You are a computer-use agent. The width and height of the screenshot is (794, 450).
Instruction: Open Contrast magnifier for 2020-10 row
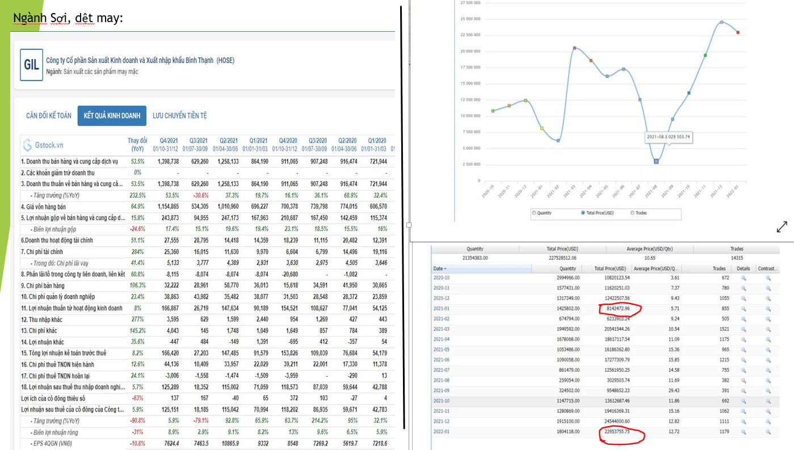[768, 279]
